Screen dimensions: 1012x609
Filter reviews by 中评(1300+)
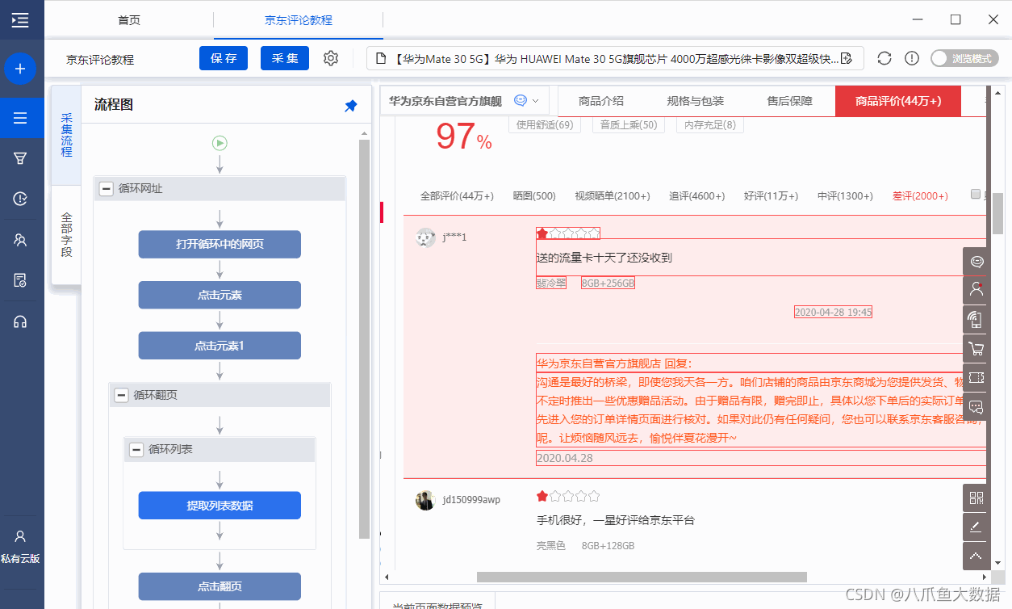click(x=845, y=196)
